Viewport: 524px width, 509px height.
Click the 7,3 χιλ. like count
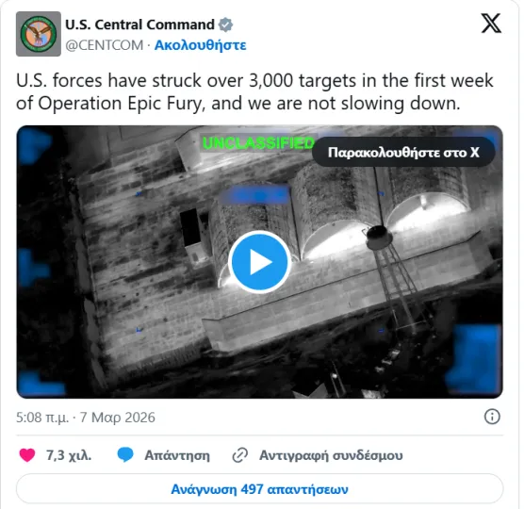coord(69,455)
